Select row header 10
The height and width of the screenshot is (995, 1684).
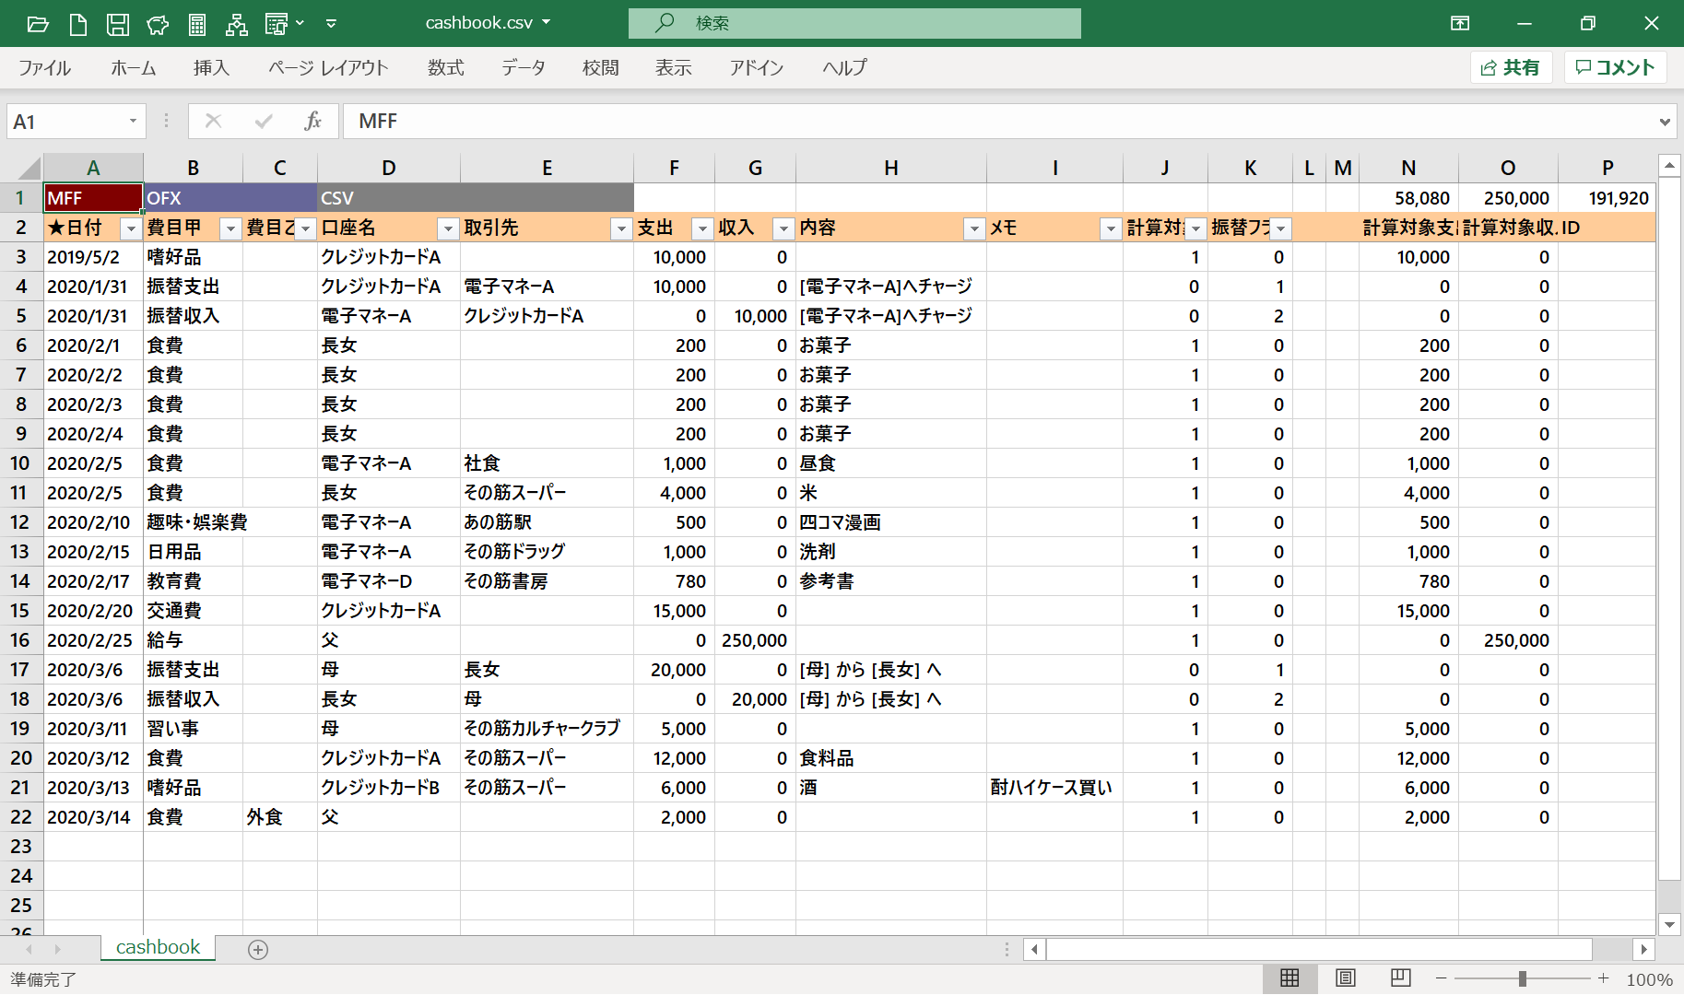tap(21, 463)
